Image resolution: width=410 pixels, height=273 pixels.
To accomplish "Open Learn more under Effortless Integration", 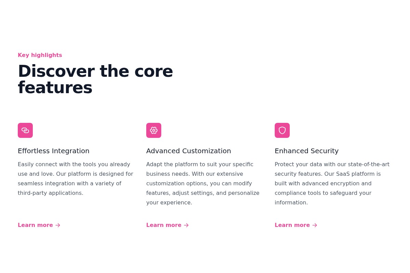I will pyautogui.click(x=35, y=225).
